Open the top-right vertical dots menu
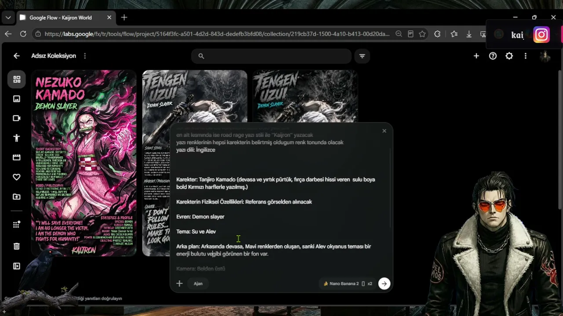Screen dimensions: 563x316 (525, 56)
